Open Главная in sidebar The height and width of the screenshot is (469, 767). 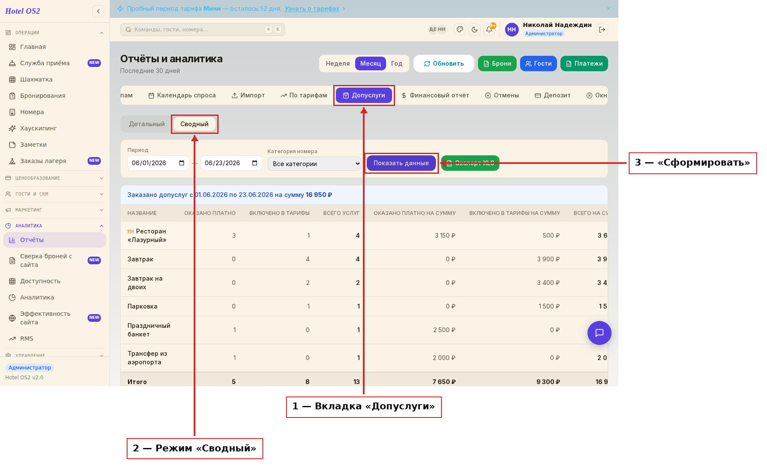(x=55, y=47)
